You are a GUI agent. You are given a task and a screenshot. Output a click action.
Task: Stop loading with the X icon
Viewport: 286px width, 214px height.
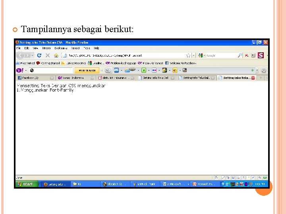pos(48,55)
